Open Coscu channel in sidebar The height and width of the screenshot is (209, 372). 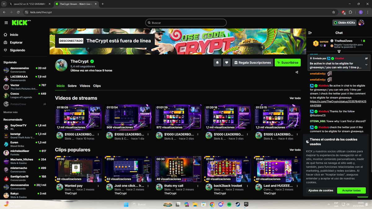click(x=25, y=95)
